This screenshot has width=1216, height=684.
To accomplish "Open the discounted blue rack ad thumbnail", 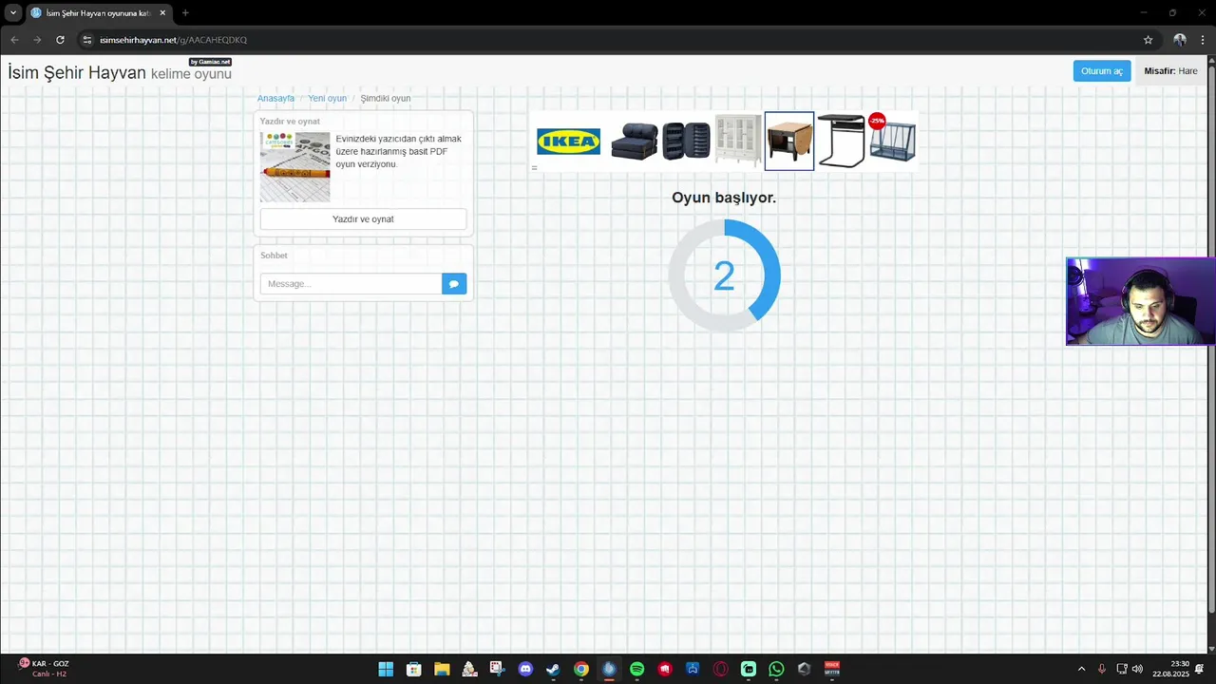I will pos(892,139).
